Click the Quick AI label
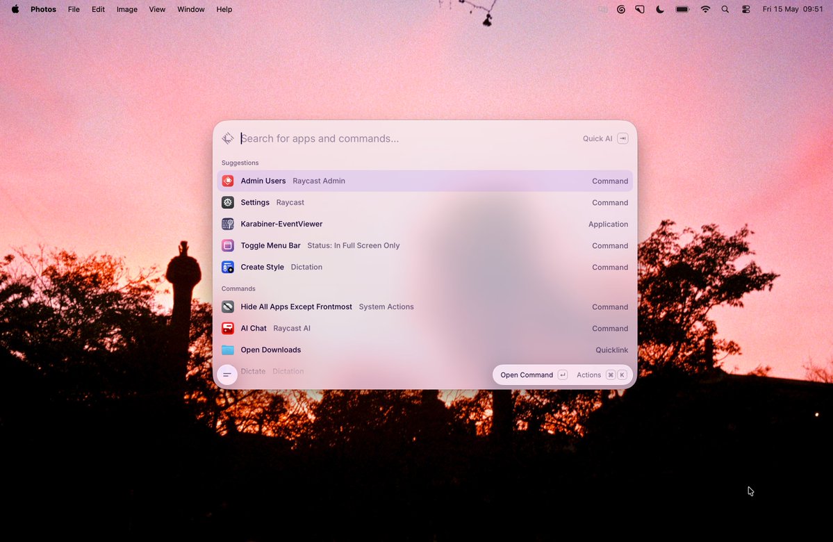 pos(597,138)
